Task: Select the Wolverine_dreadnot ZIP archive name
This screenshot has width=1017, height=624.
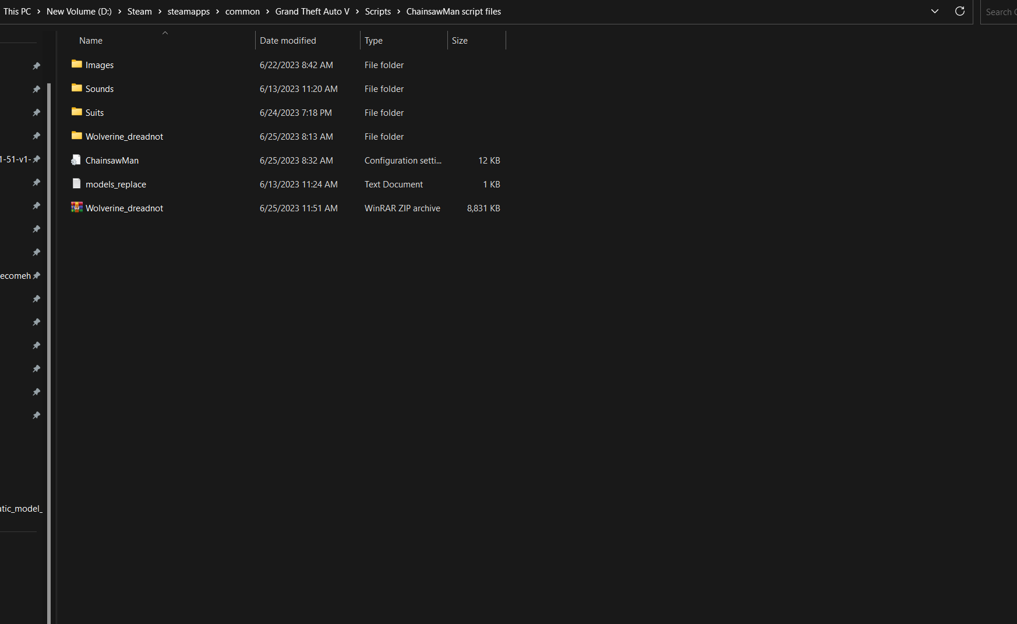Action: pyautogui.click(x=124, y=208)
